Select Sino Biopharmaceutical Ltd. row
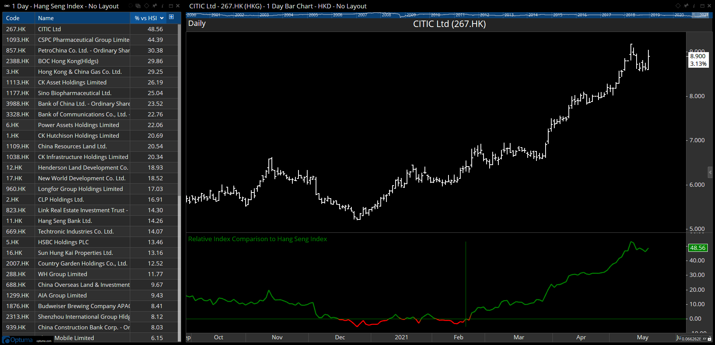715x345 pixels. tap(90, 93)
